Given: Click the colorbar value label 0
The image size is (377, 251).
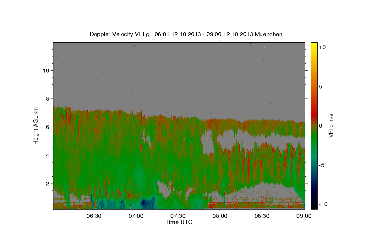Looking at the screenshot, I should pyautogui.click(x=321, y=125).
